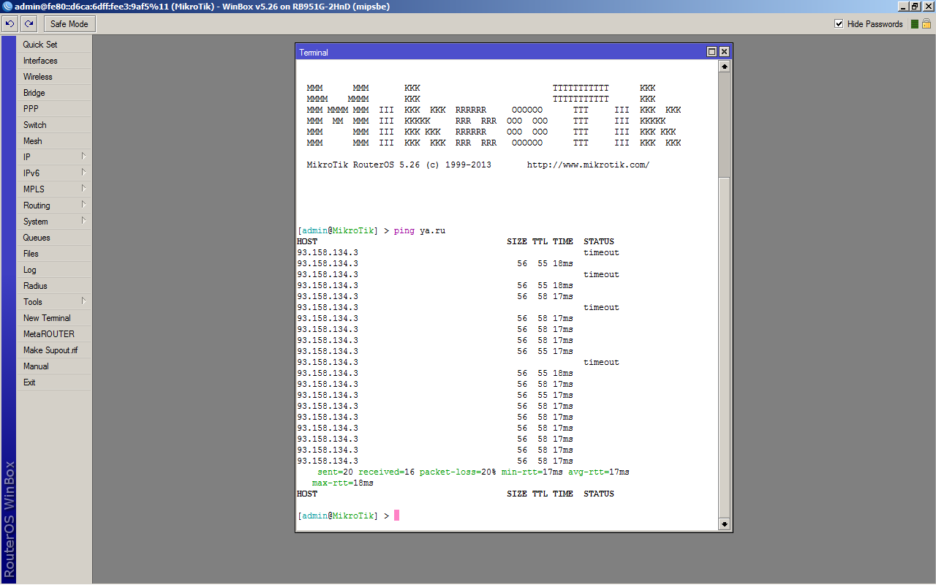Expand the IPv6 submenu arrow
Image resolution: width=936 pixels, height=585 pixels.
[x=84, y=173]
